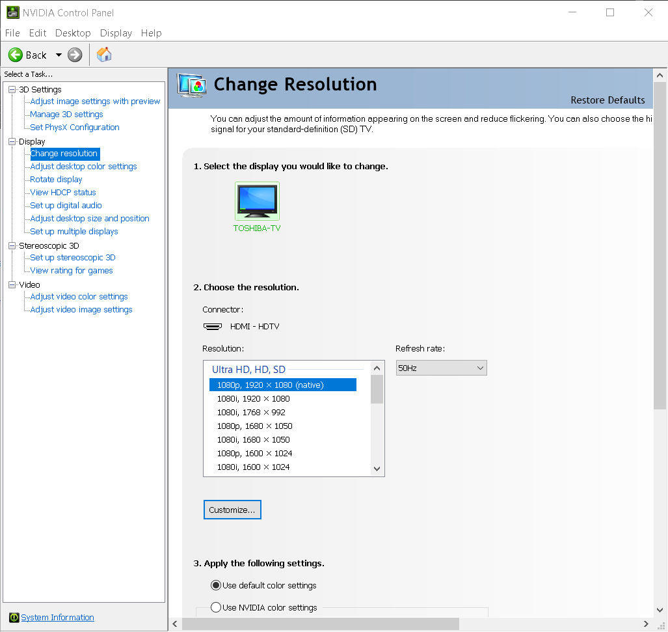Click the Customize button
Screen dimensions: 668x632
(232, 510)
